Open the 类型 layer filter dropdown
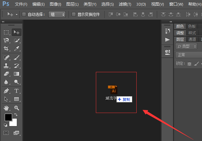The image size is (202, 141). point(186,46)
